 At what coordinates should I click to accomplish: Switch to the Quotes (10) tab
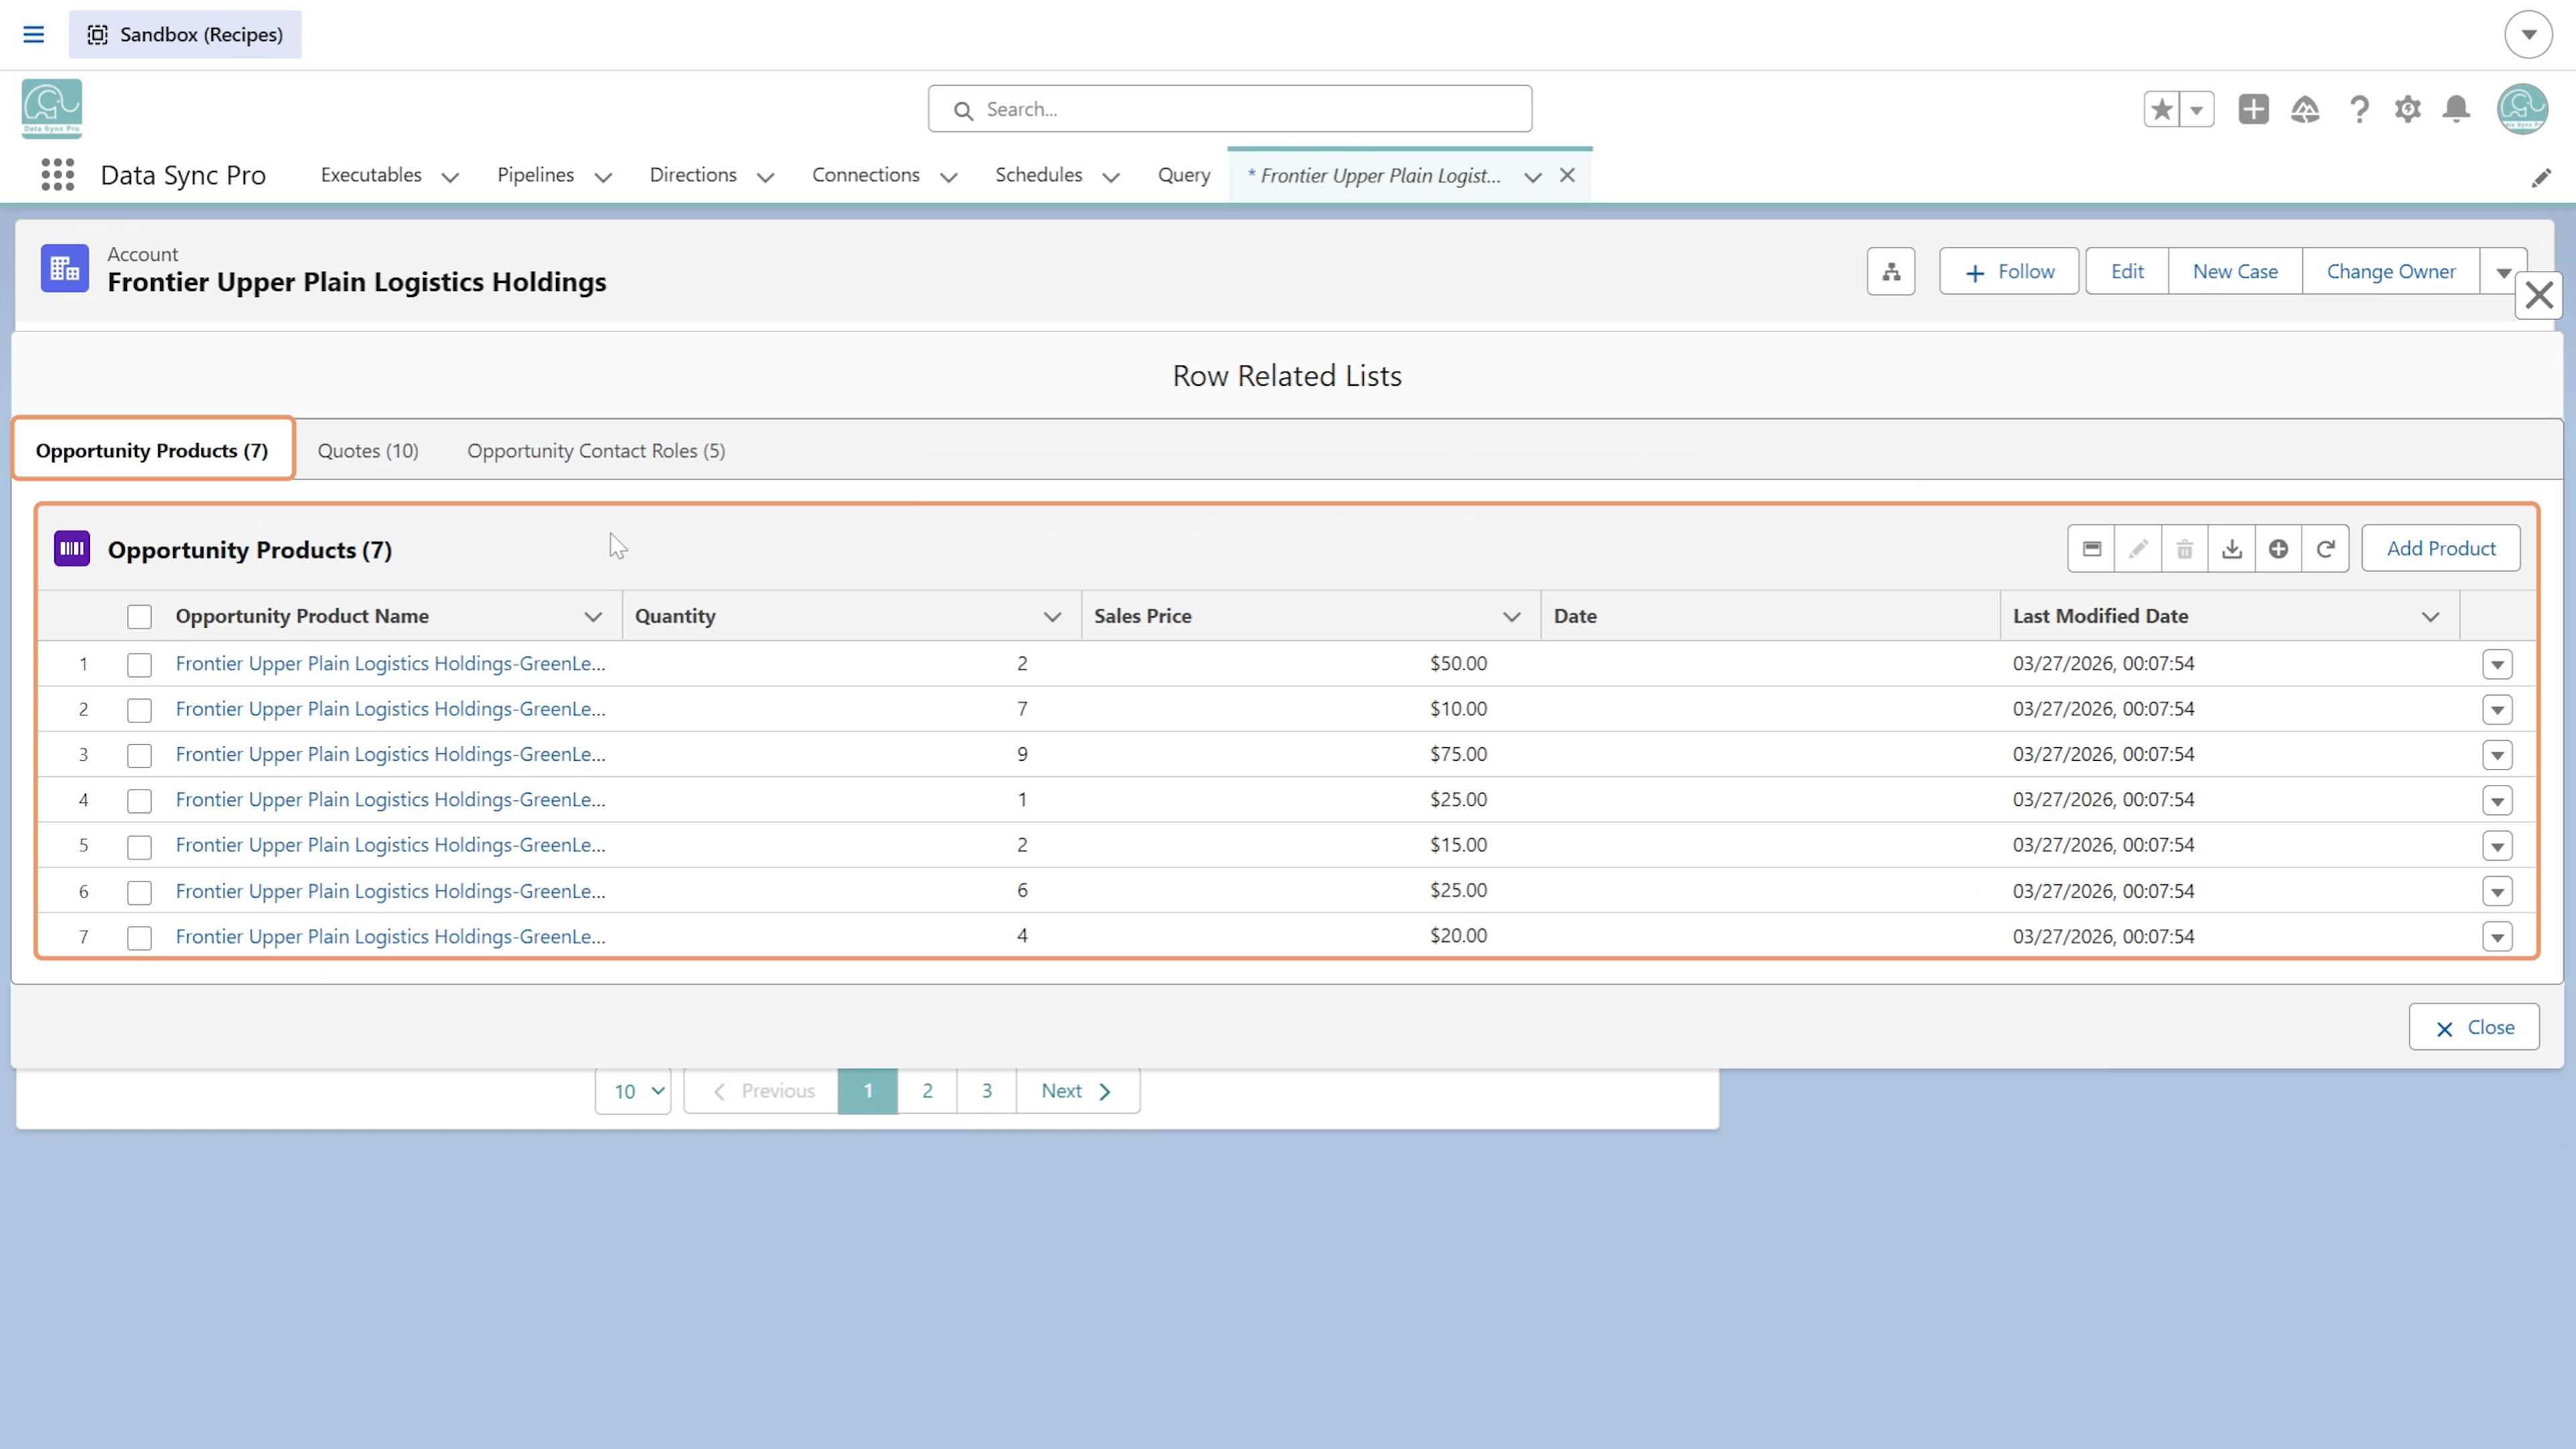(368, 451)
